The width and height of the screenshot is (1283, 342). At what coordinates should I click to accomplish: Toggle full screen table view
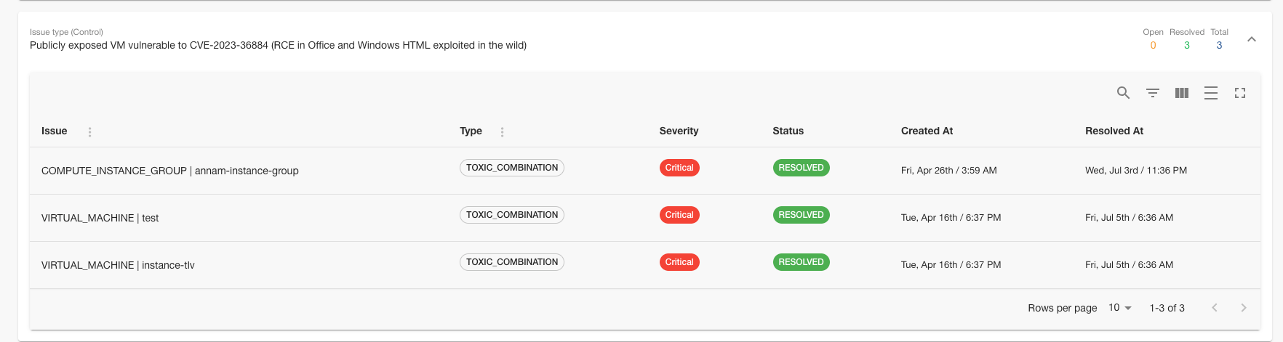pos(1240,93)
